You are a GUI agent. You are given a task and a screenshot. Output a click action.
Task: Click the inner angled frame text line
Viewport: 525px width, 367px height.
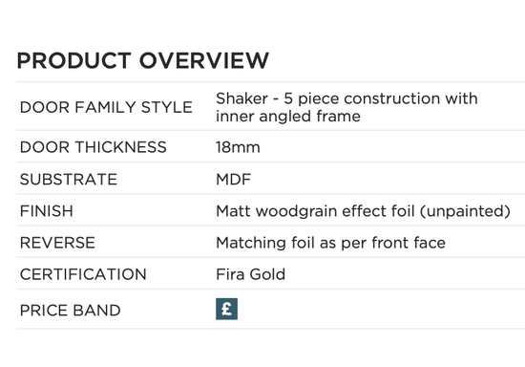pyautogui.click(x=288, y=117)
